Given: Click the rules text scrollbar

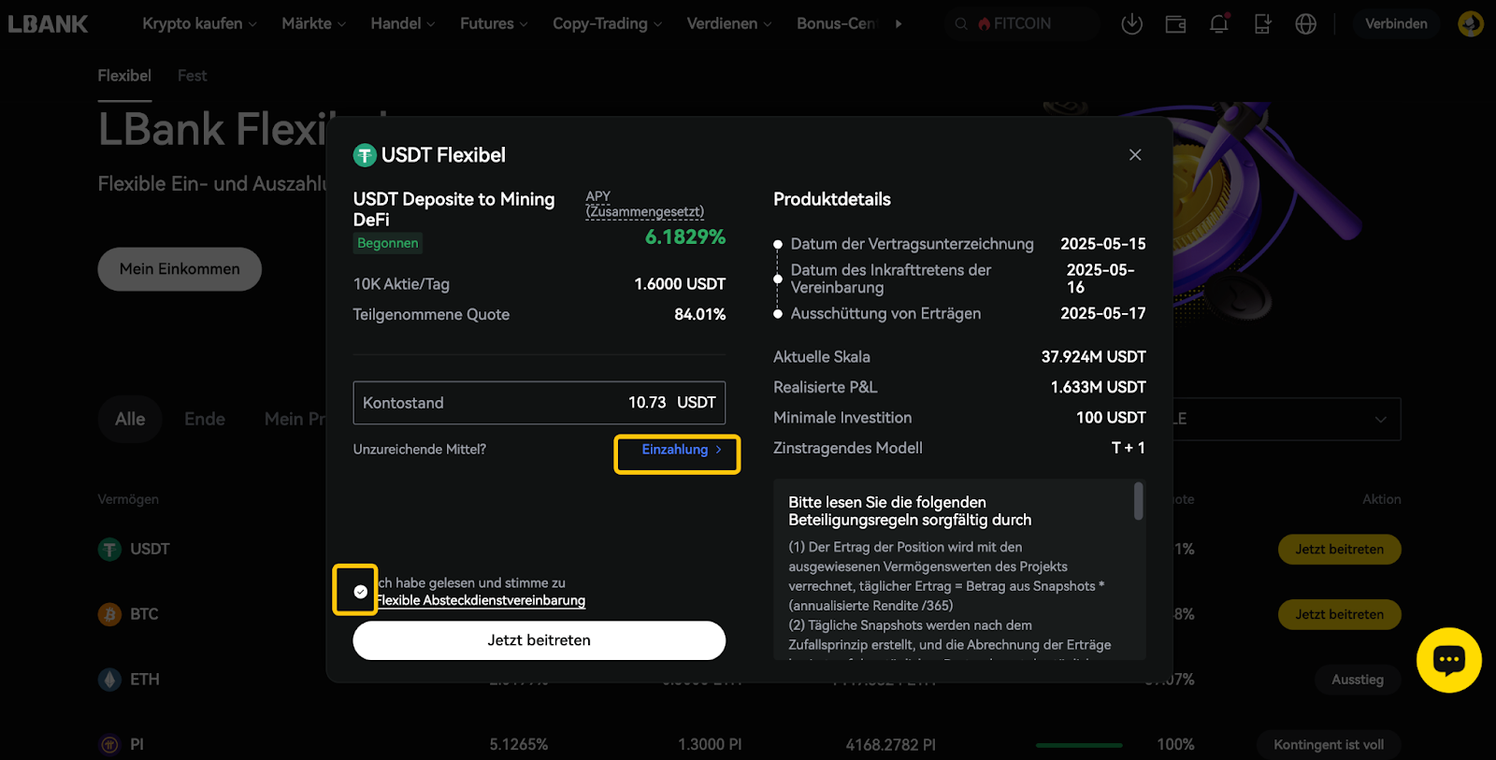Looking at the screenshot, I should tap(1138, 501).
